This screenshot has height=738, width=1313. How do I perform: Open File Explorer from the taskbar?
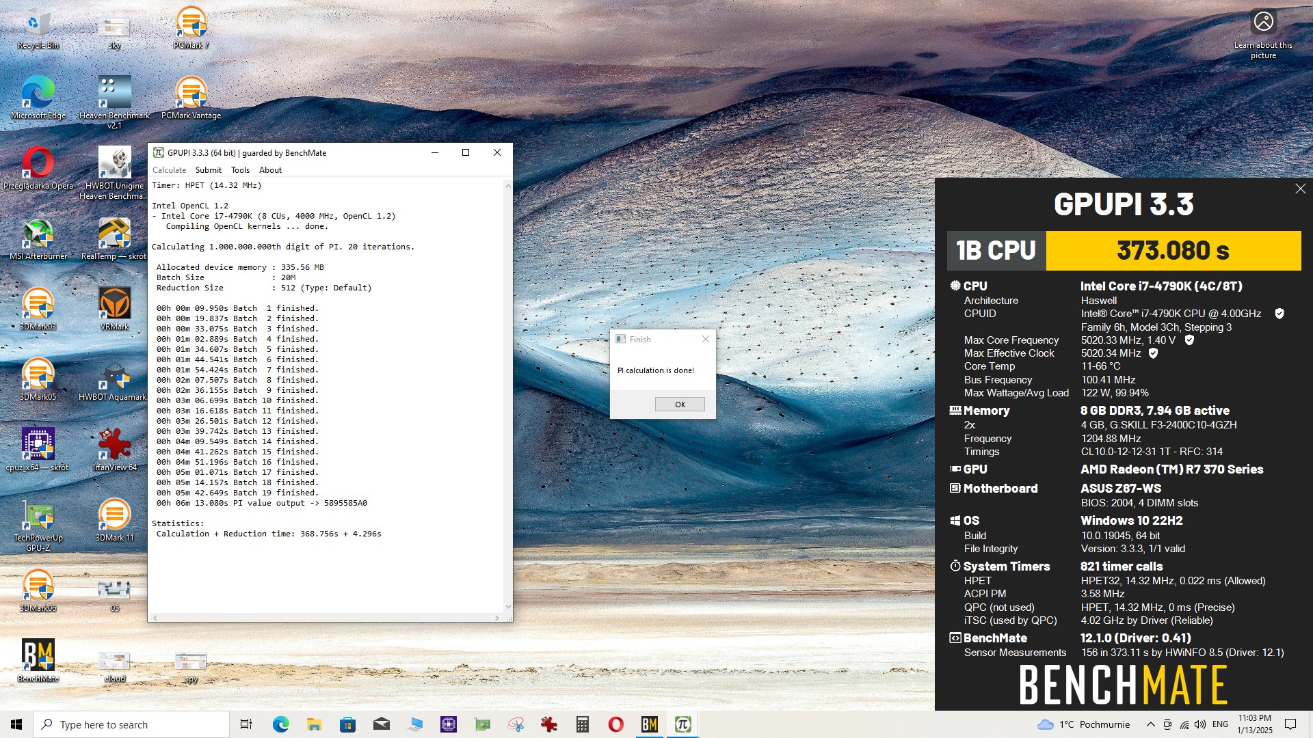[314, 724]
